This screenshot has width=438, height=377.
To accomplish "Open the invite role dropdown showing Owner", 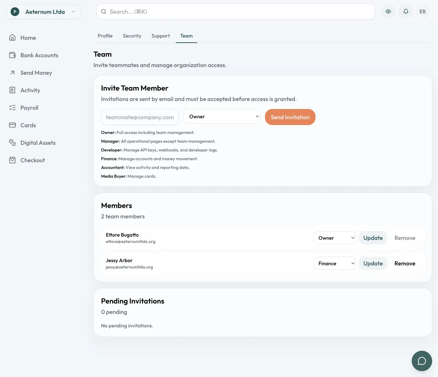I will pyautogui.click(x=222, y=117).
